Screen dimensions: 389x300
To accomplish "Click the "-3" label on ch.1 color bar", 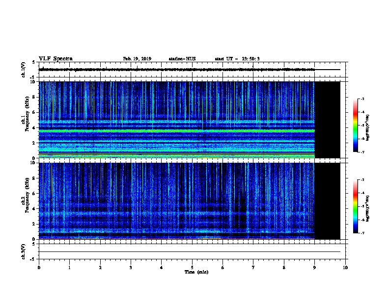I will coord(362,99).
